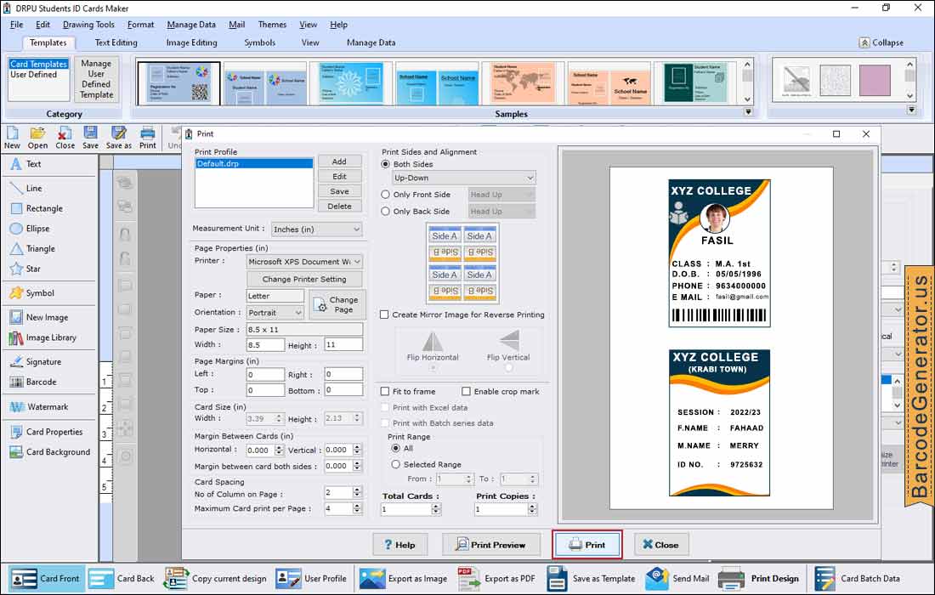The image size is (935, 595).
Task: Select the Text drawing tool
Action: (26, 164)
